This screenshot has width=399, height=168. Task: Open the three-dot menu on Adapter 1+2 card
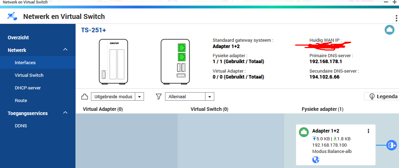tap(368, 131)
